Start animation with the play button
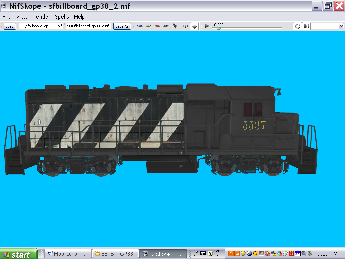The height and width of the screenshot is (259, 345). point(207,26)
